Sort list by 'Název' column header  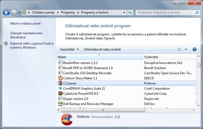tap(99, 57)
